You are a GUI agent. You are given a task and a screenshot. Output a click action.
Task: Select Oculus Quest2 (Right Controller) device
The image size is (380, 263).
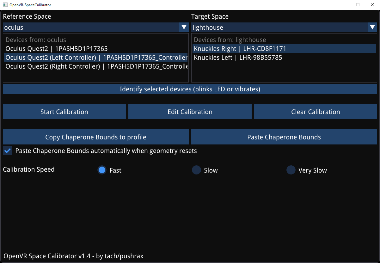(x=96, y=66)
